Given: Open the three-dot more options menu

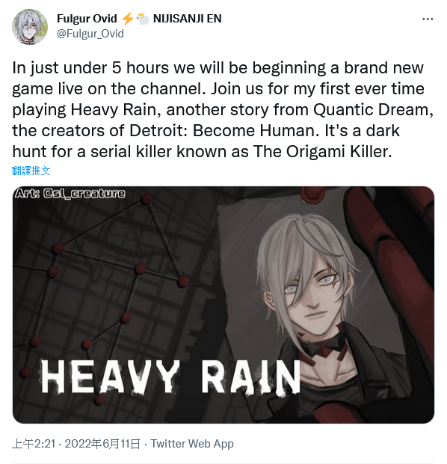Looking at the screenshot, I should [x=428, y=19].
